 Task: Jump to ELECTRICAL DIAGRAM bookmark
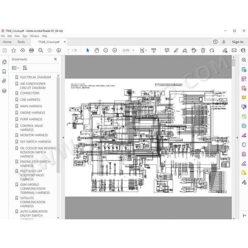[35, 77]
